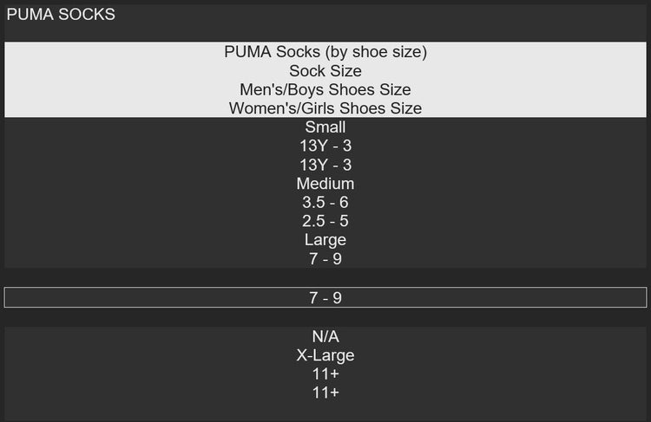Image resolution: width=651 pixels, height=422 pixels.
Task: Click the '7 - 9' inside the outlined box
Action: click(325, 297)
